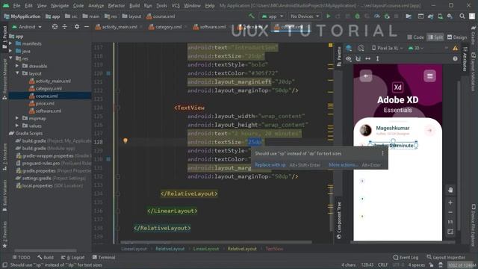Click the locate target icon in Project panel
478x269 pixels.
(x=55, y=27)
